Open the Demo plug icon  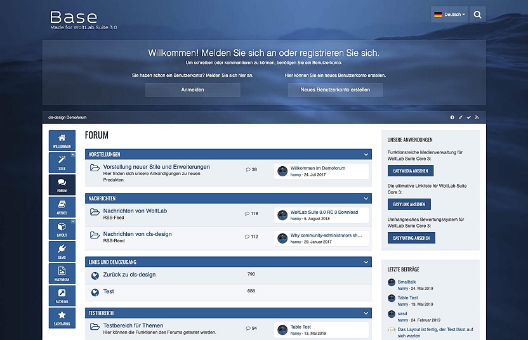click(62, 251)
